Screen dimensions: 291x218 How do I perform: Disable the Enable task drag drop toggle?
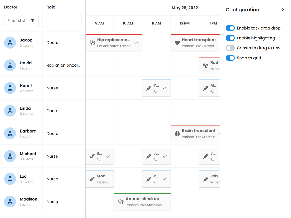tap(230, 28)
